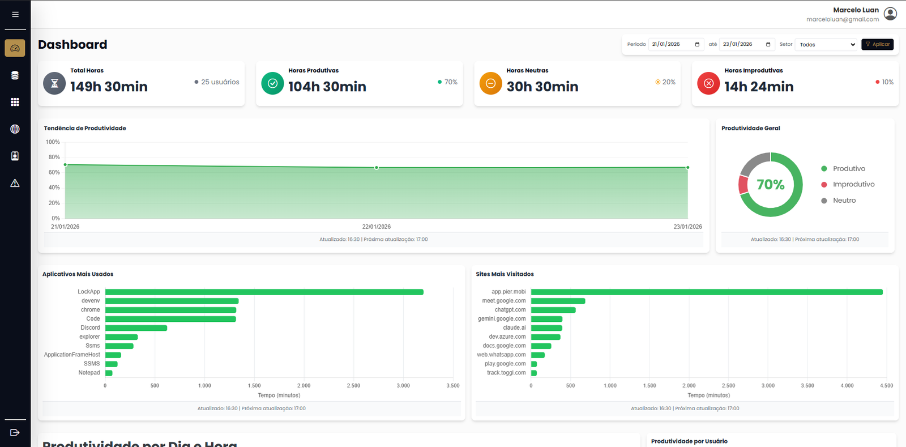This screenshot has width=906, height=447.
Task: Expand the Setor dropdown showing Todos
Action: coord(827,45)
